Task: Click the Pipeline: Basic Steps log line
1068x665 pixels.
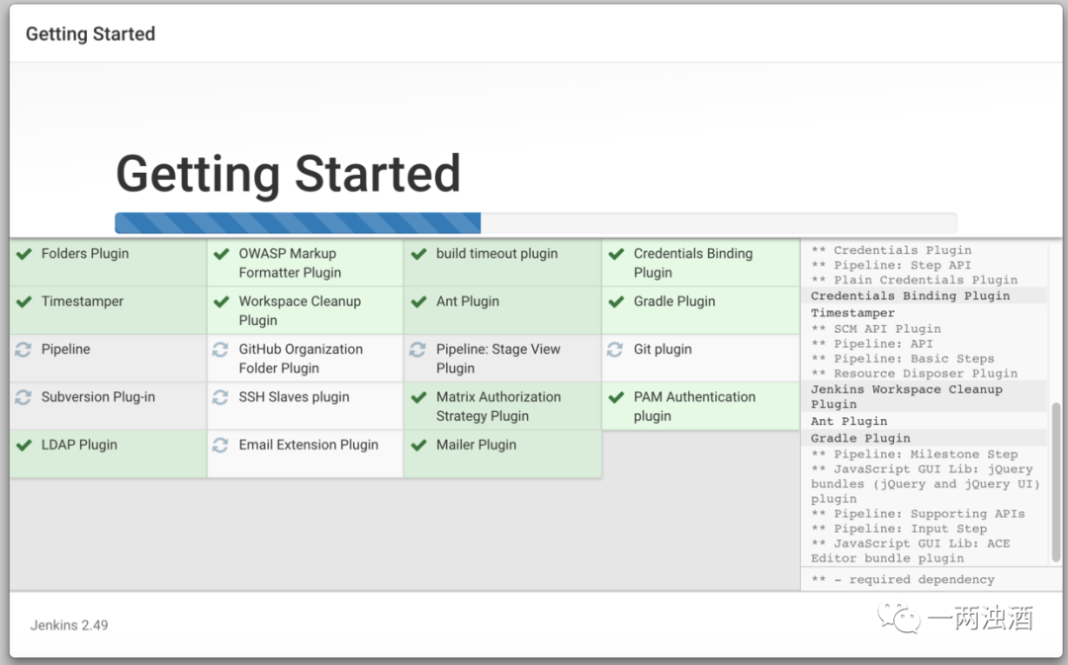Action: pyautogui.click(x=903, y=358)
